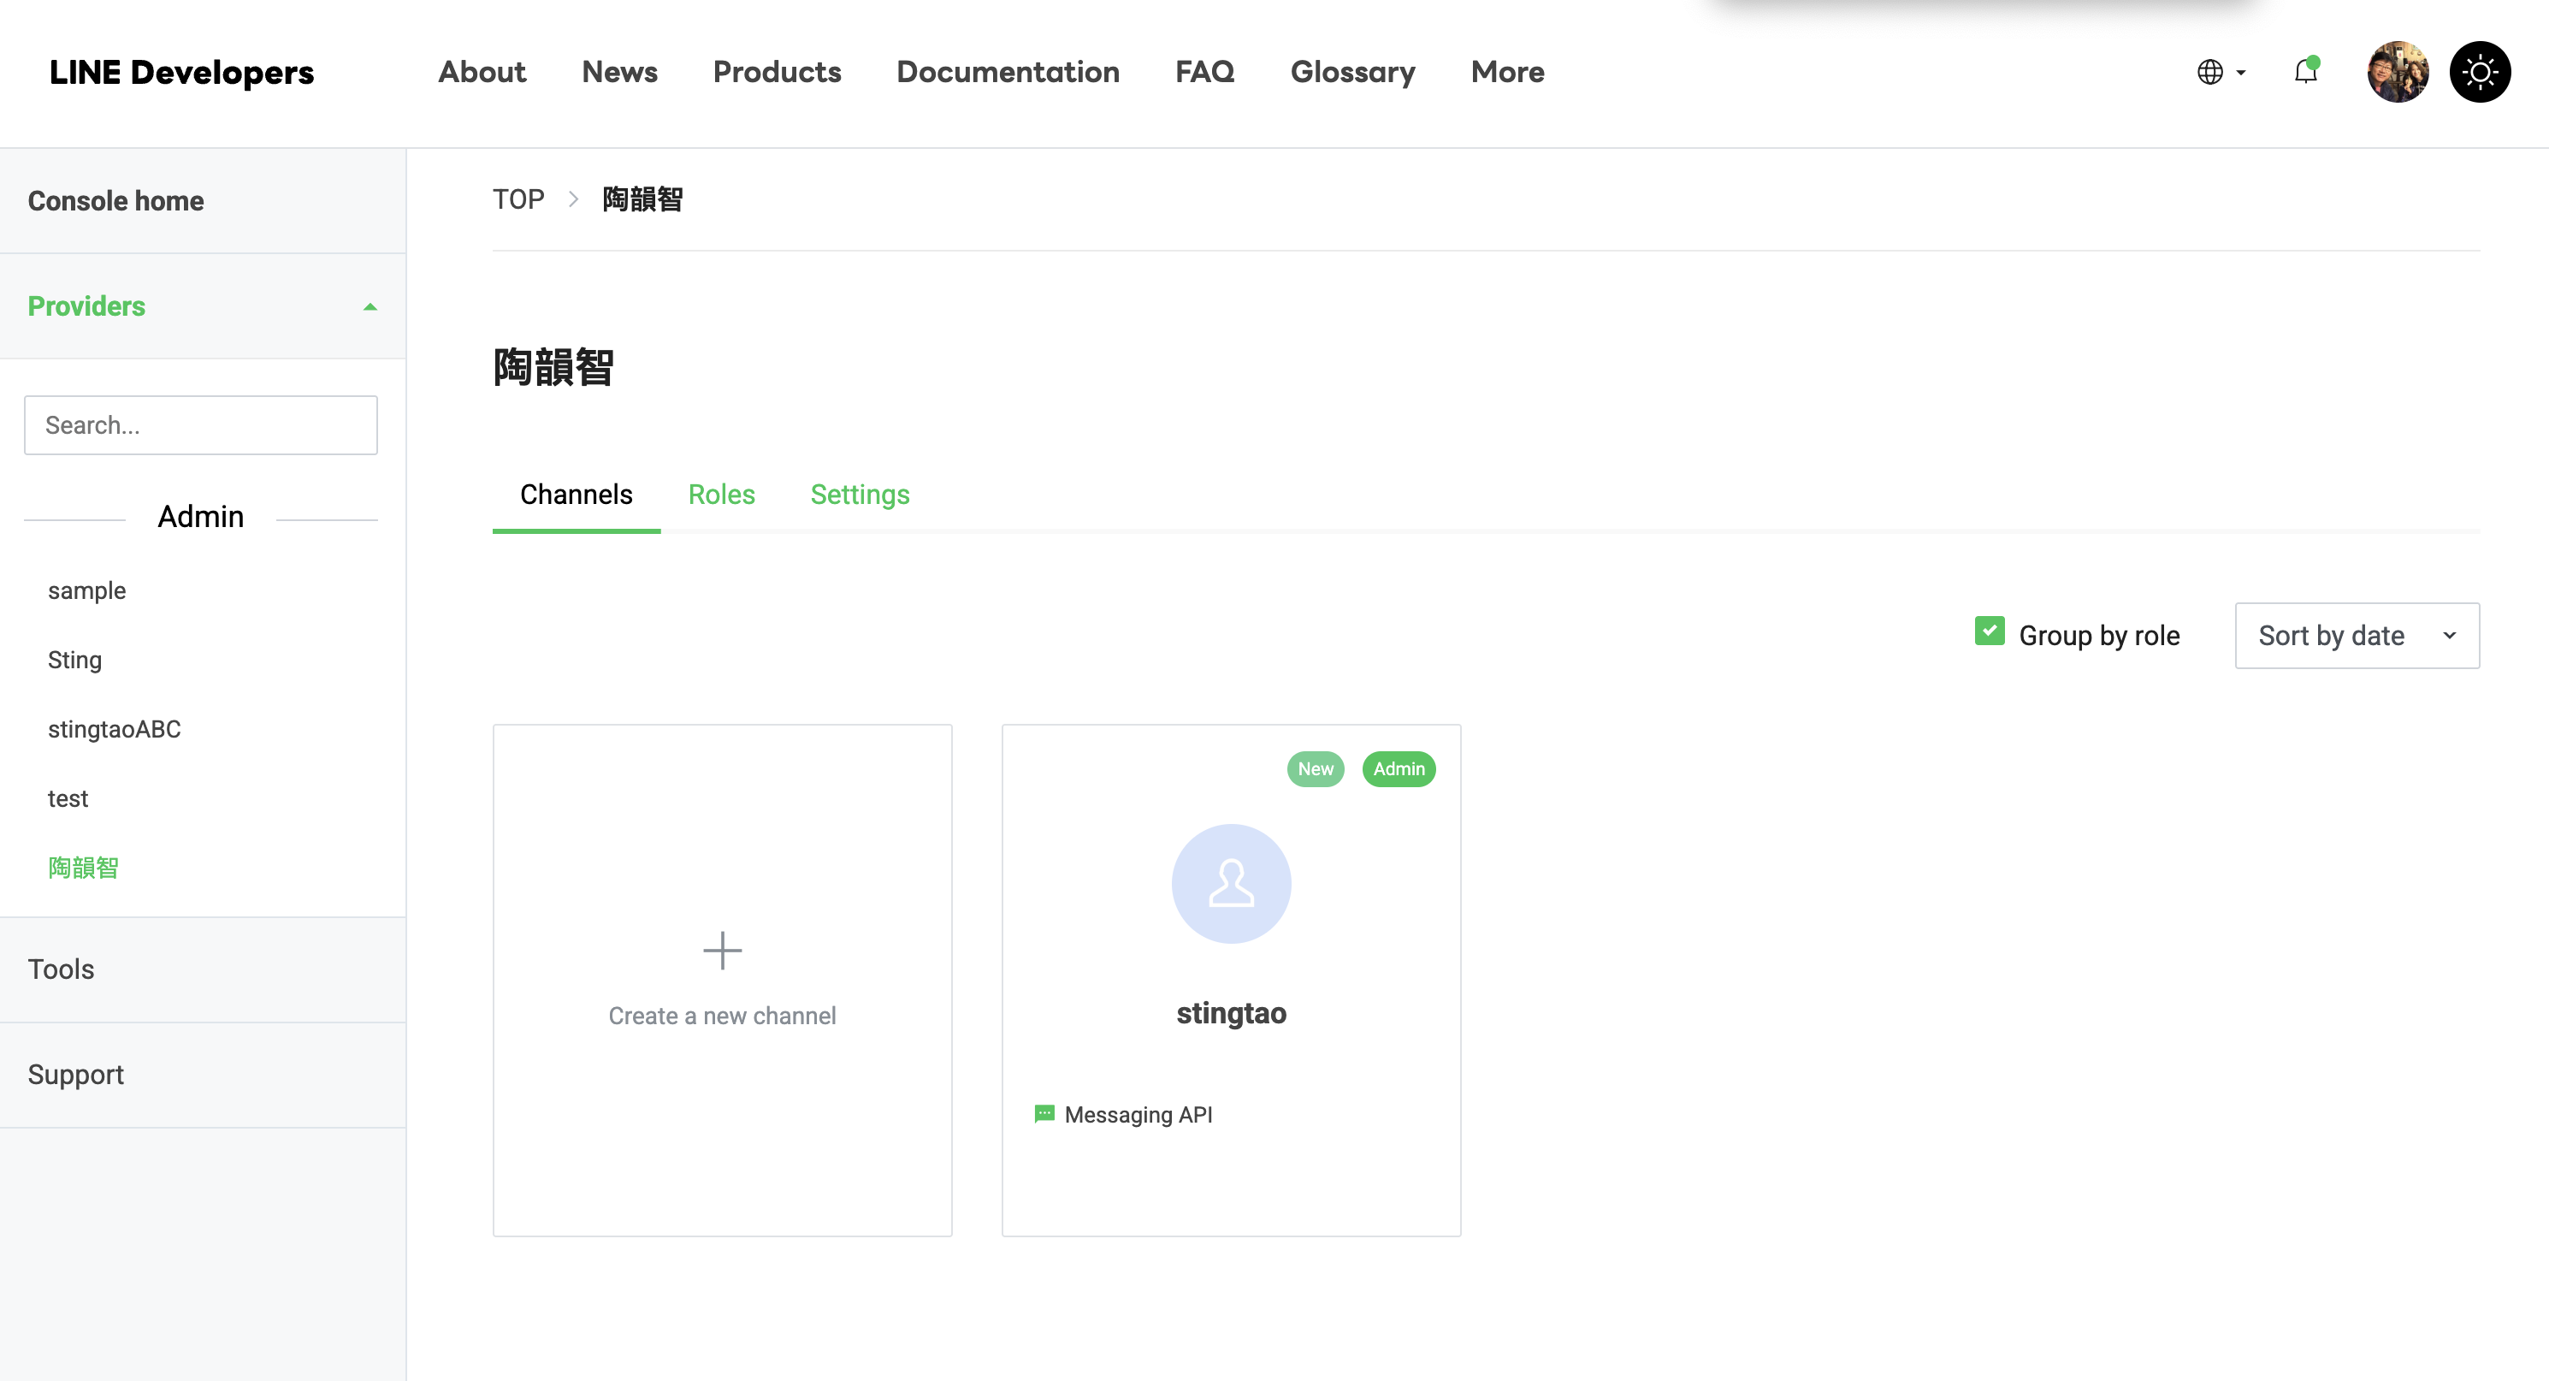Click the stingtao channel avatar icon
This screenshot has width=2549, height=1381.
[1230, 883]
